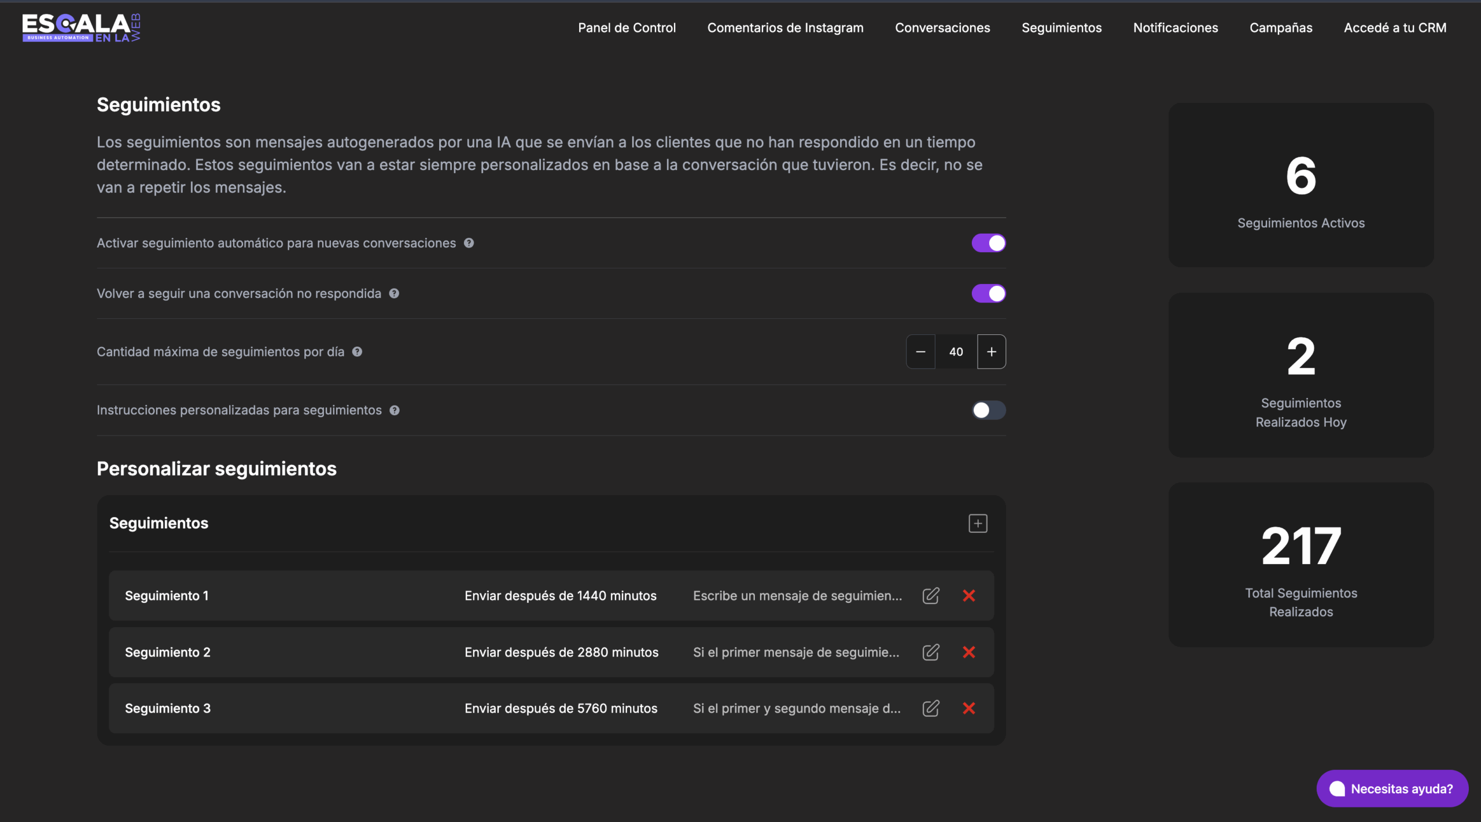1481x822 pixels.
Task: Disable automatic follow-up for new conversations
Action: (x=988, y=243)
